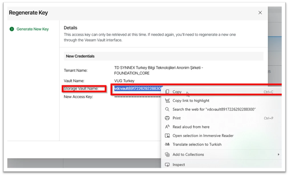Click the Add to Collections icon
The height and width of the screenshot is (176, 289).
coord(167,154)
